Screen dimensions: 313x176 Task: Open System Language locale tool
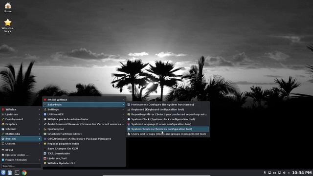[x=168, y=124]
